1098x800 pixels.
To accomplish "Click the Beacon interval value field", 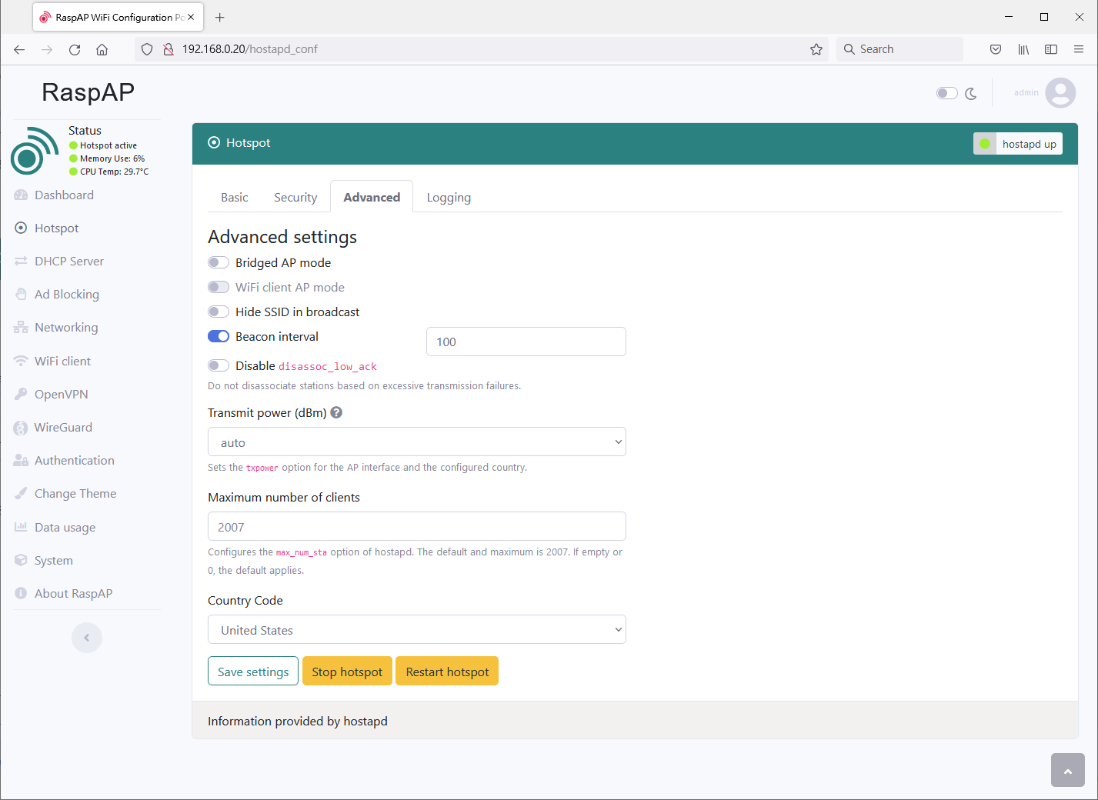I will [526, 342].
